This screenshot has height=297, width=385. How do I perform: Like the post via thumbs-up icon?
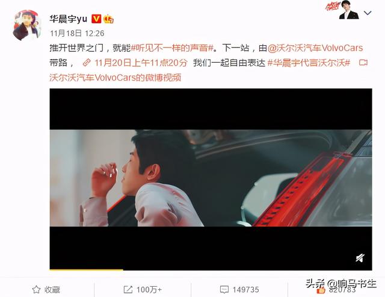coord(321,290)
